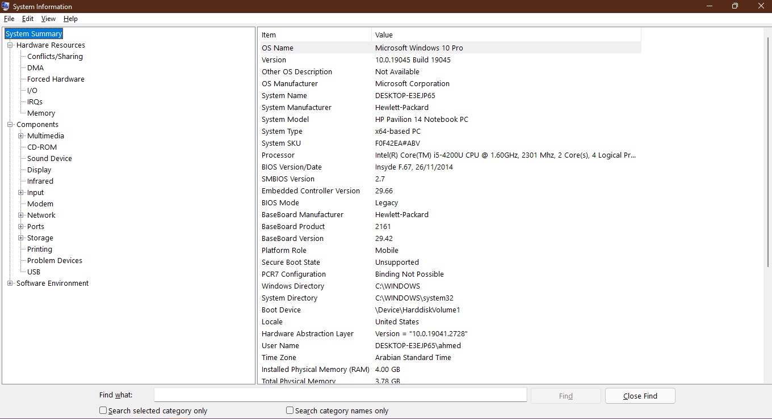Screen dimensions: 772x419
Task: Open the Help menu
Action: coord(70,19)
